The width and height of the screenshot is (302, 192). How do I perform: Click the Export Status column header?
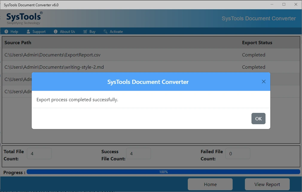257,42
